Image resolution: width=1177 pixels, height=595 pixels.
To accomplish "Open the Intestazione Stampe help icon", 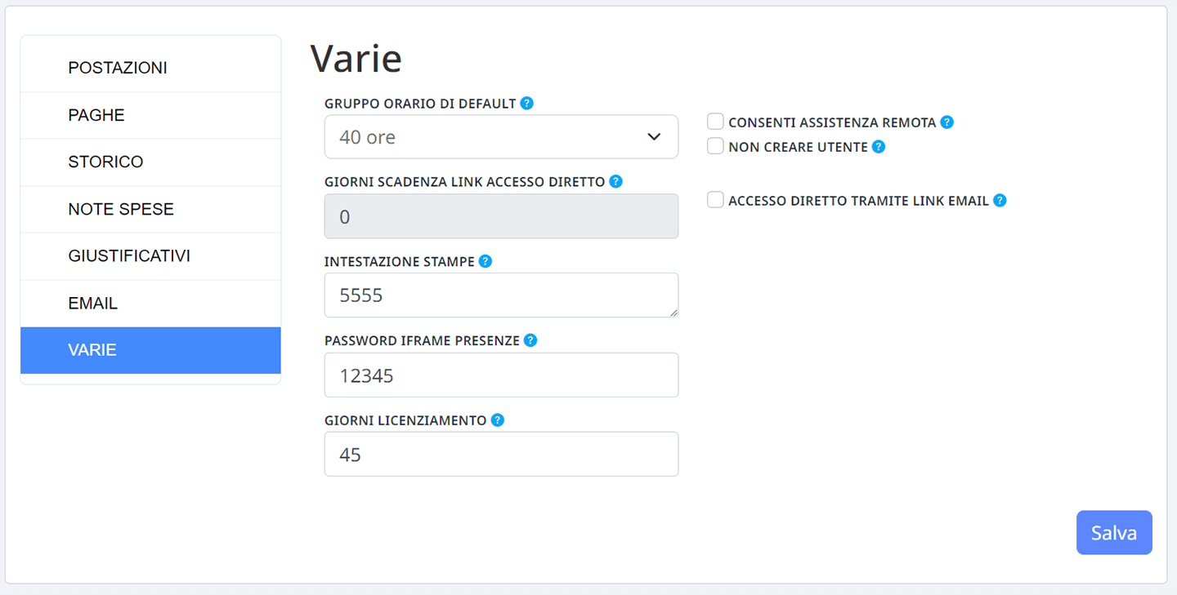I will click(x=486, y=261).
